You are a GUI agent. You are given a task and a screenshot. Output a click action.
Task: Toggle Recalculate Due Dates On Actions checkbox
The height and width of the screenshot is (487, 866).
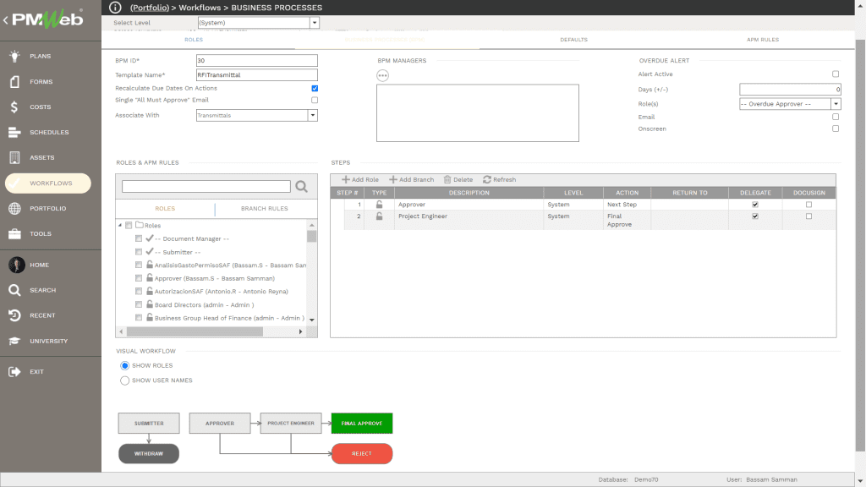click(315, 88)
